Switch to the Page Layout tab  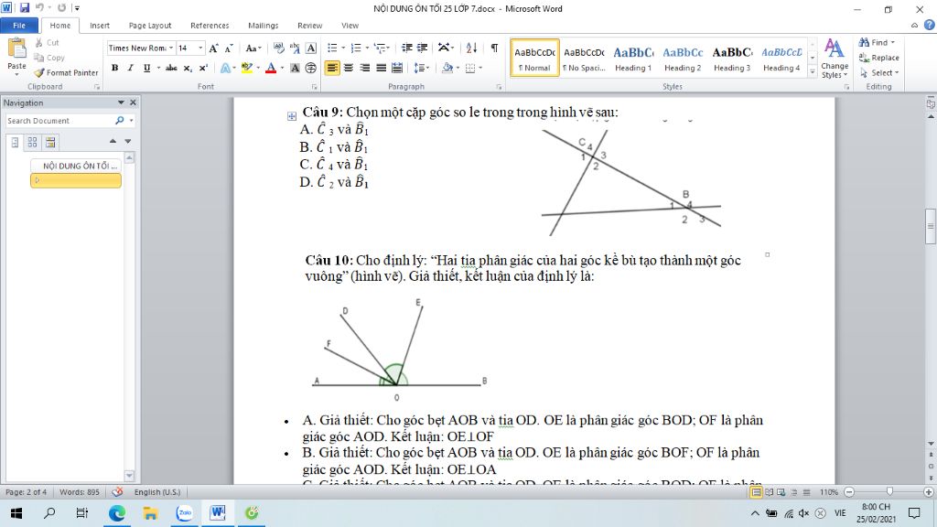[150, 25]
